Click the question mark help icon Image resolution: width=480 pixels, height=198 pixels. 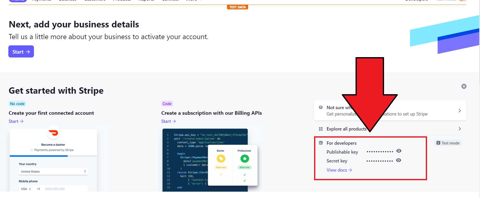pyautogui.click(x=321, y=107)
